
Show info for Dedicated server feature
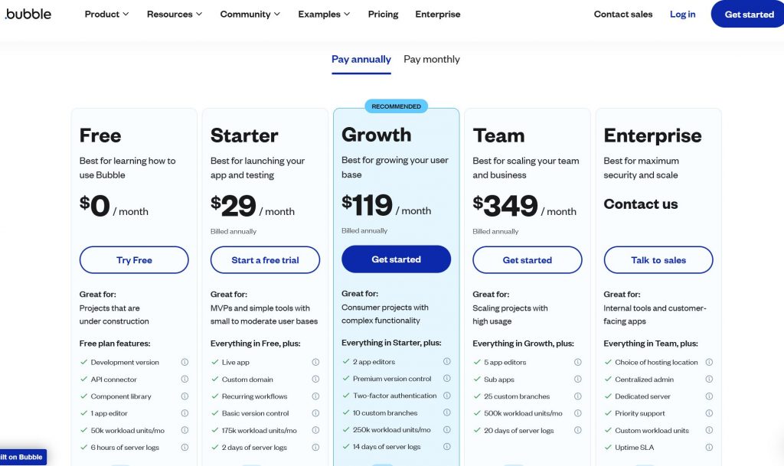tap(709, 396)
